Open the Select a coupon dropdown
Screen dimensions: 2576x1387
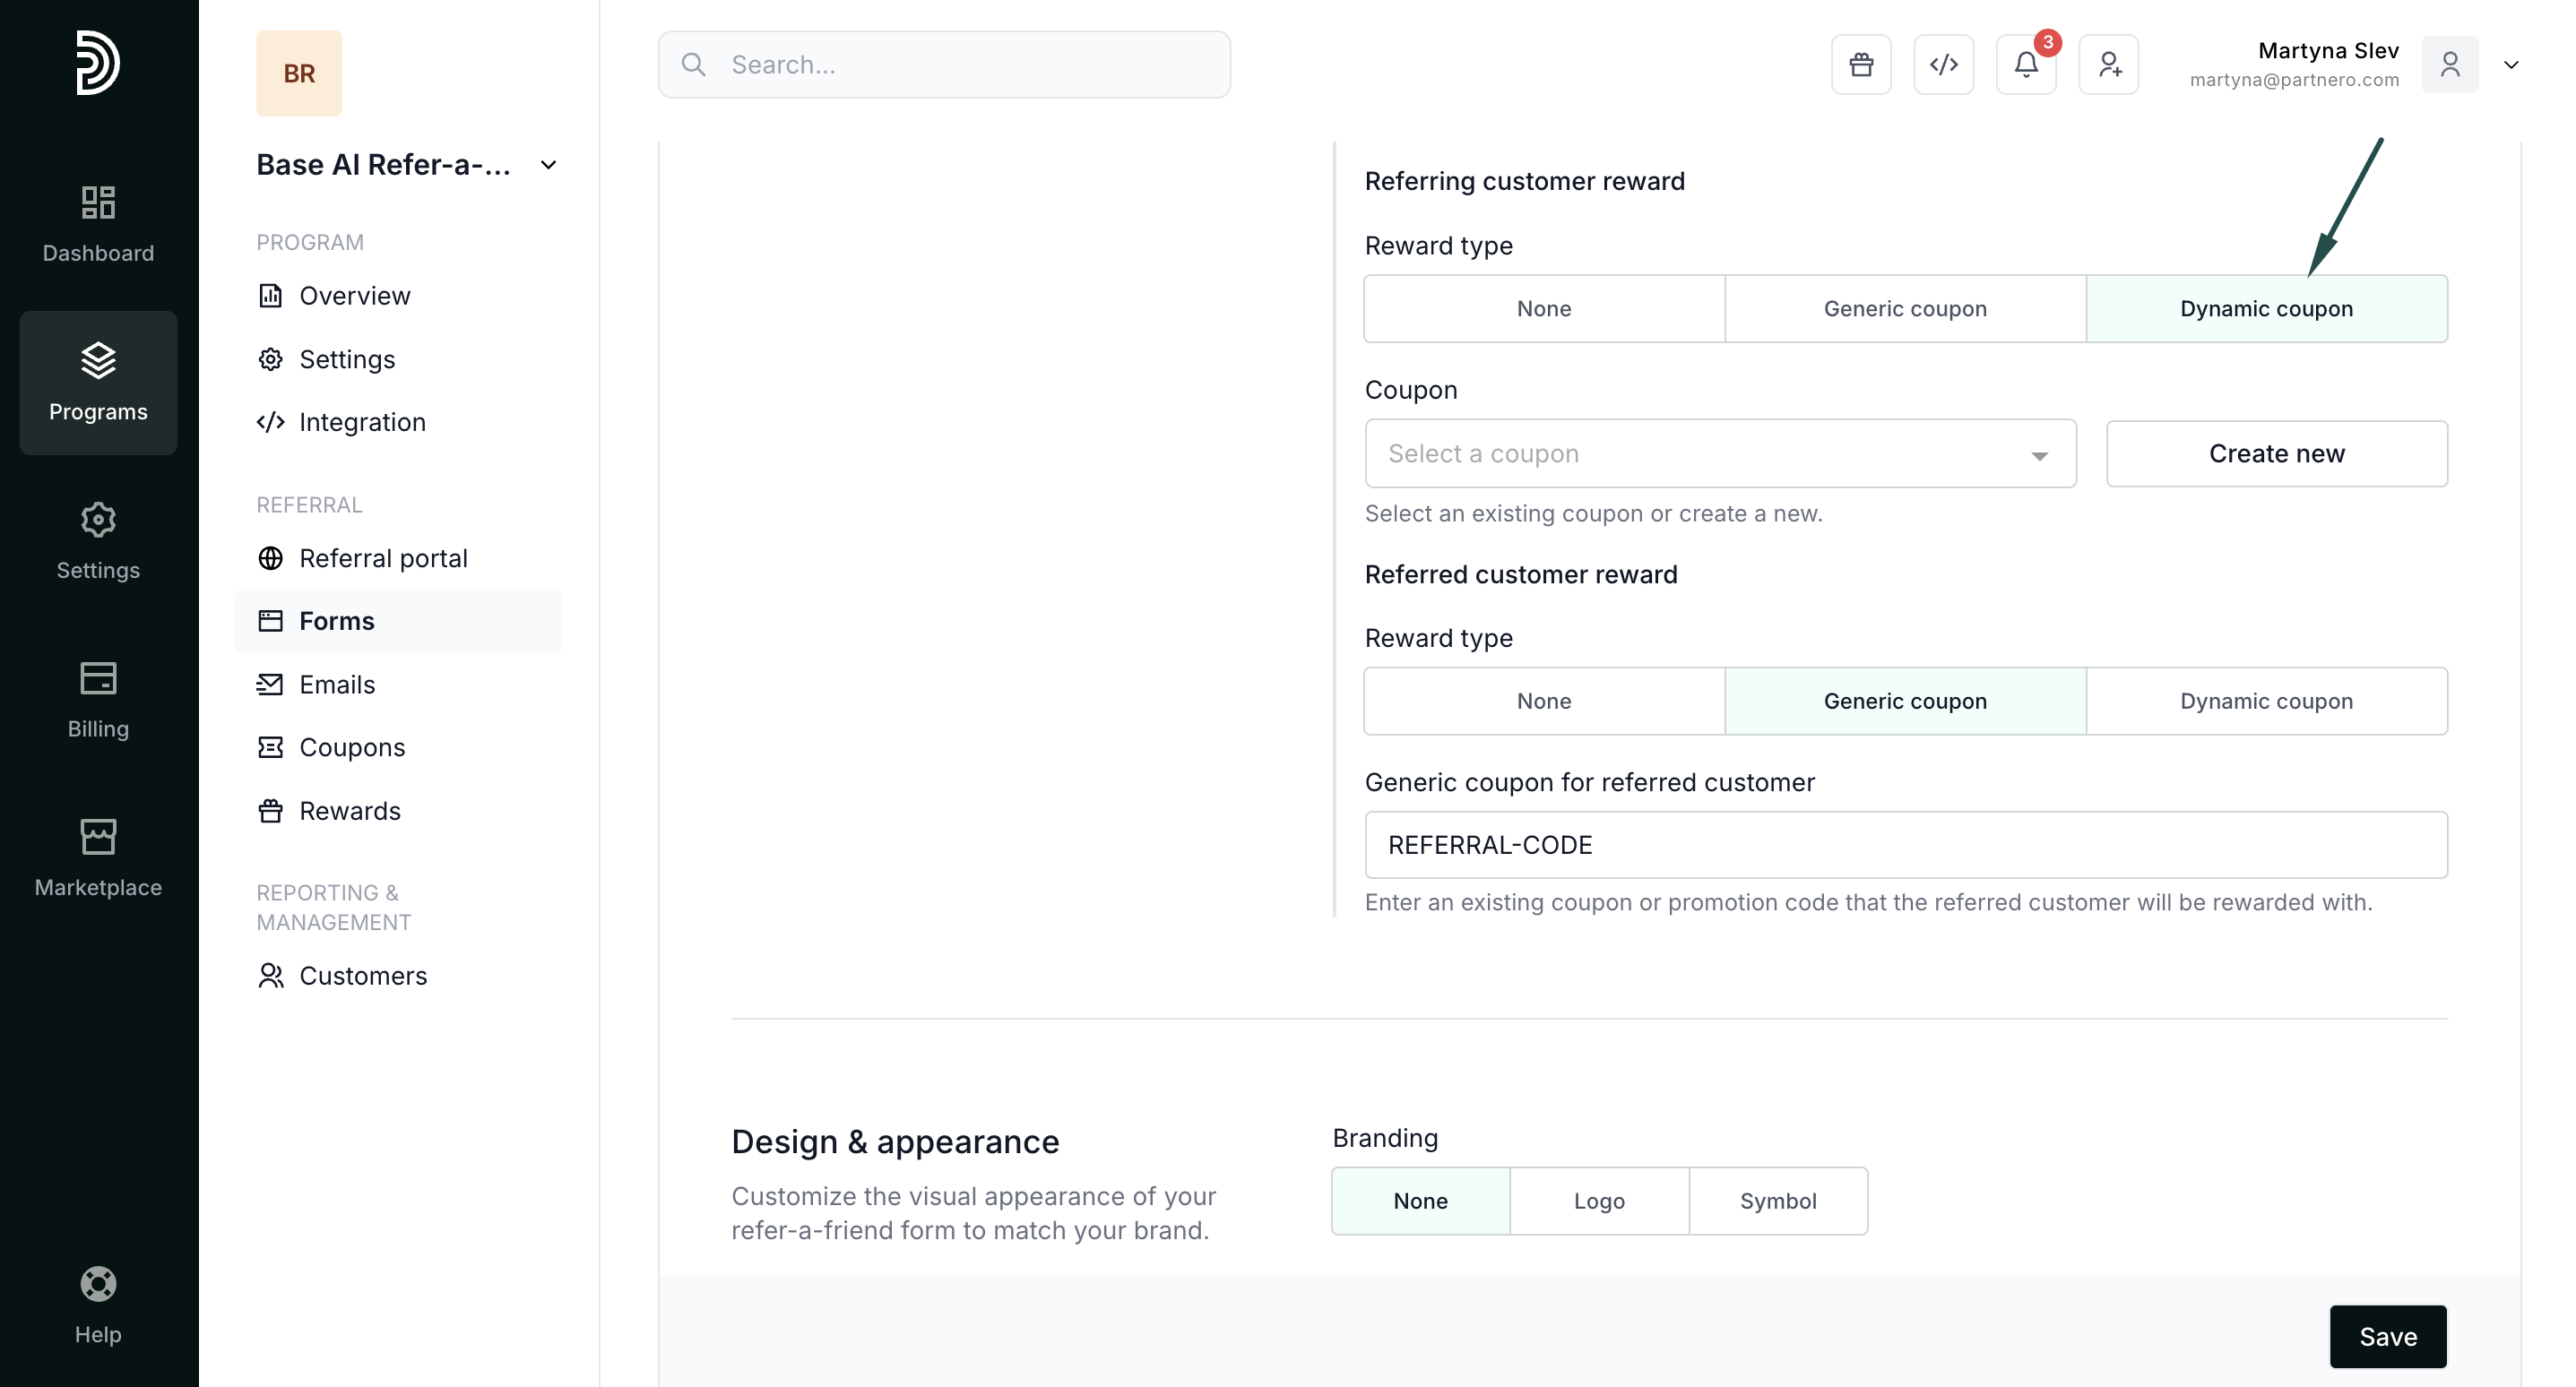point(1720,454)
